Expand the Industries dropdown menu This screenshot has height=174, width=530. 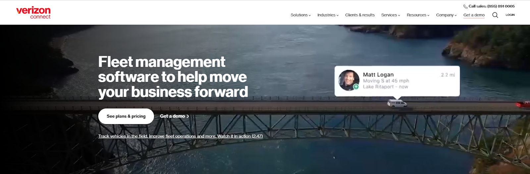tap(328, 15)
